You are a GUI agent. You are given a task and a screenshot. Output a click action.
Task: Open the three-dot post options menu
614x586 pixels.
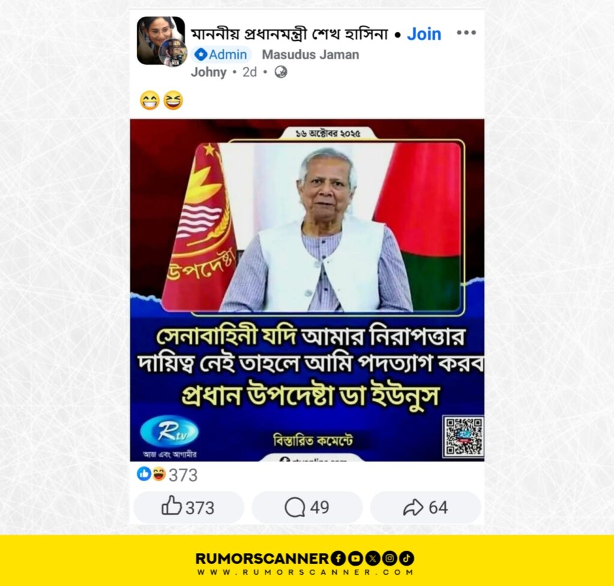466,32
